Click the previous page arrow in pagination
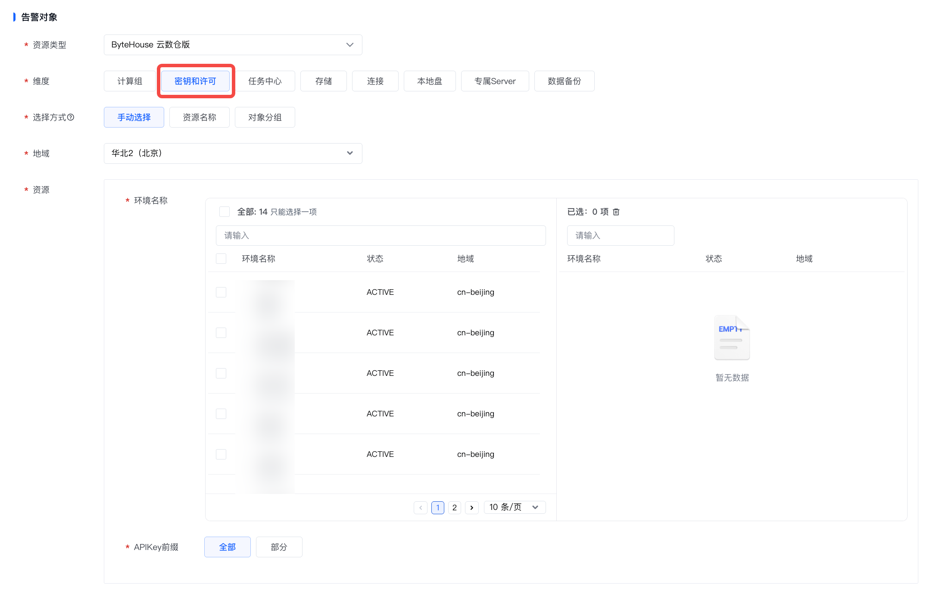The width and height of the screenshot is (936, 600). tap(421, 508)
